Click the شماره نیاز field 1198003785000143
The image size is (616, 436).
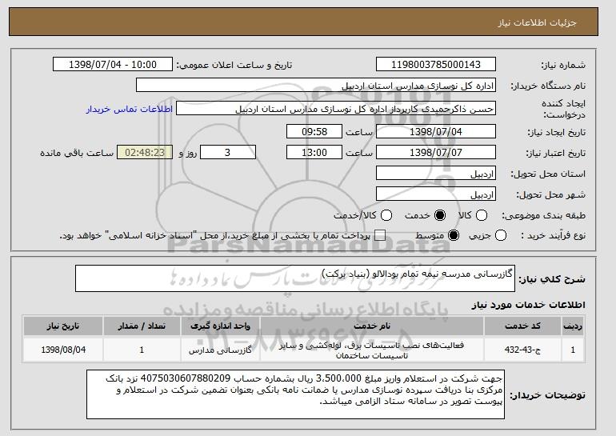pos(436,65)
